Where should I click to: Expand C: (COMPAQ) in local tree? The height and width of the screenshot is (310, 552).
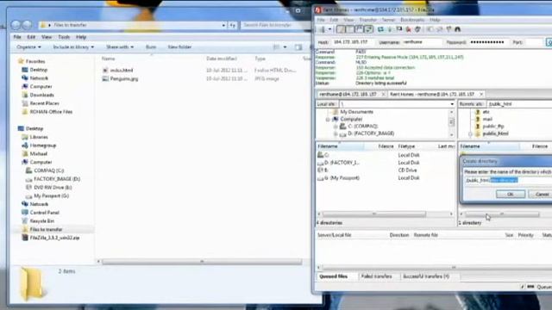pos(336,127)
